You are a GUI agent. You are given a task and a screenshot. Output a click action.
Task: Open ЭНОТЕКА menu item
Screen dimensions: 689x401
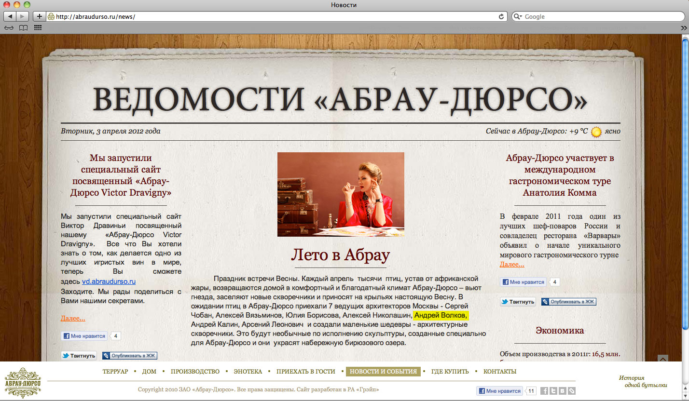coord(248,372)
